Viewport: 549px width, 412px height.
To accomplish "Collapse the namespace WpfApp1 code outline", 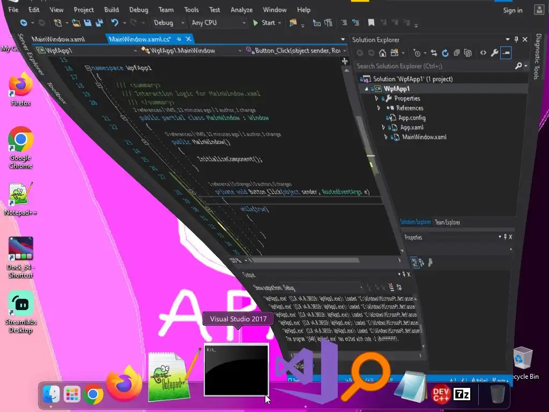I will (88, 68).
